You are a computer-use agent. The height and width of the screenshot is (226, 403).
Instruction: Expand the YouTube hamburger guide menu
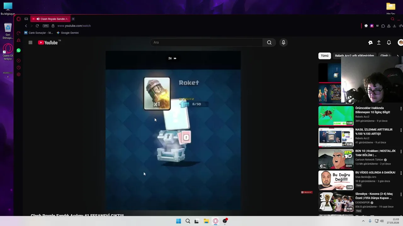click(x=31, y=42)
